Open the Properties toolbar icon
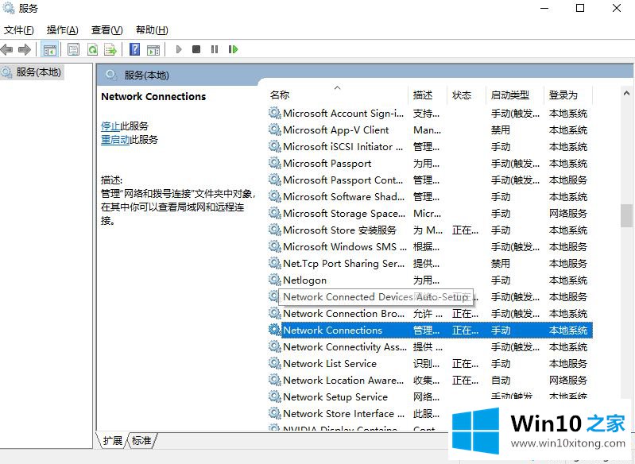Screen dimensions: 635x464 (73, 49)
